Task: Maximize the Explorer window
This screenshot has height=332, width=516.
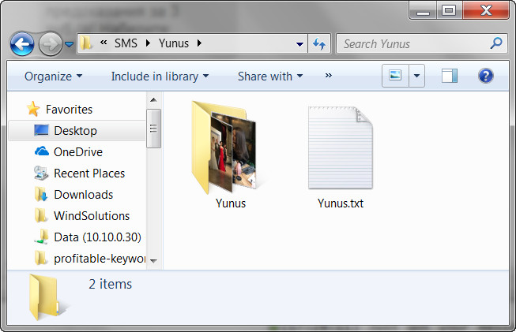Action: 449,10
